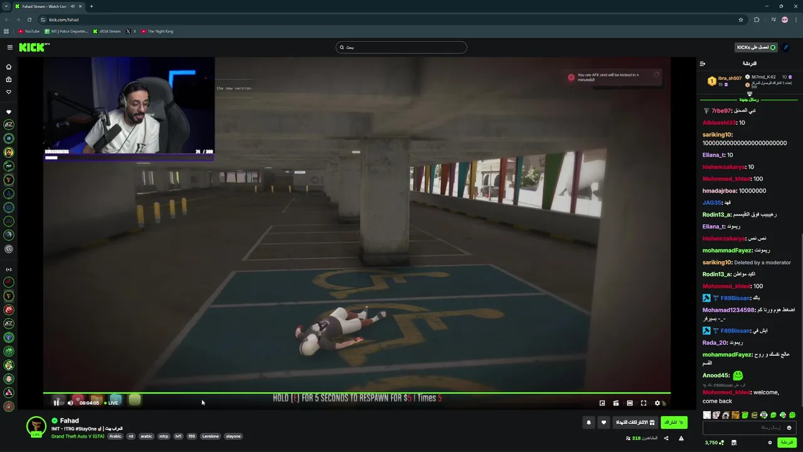Screen dimensions: 803x452
Task: Open the player settings gear
Action: pyautogui.click(x=657, y=403)
